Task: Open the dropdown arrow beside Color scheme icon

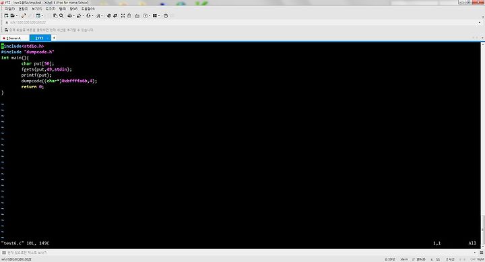Action: pyautogui.click(x=84, y=15)
